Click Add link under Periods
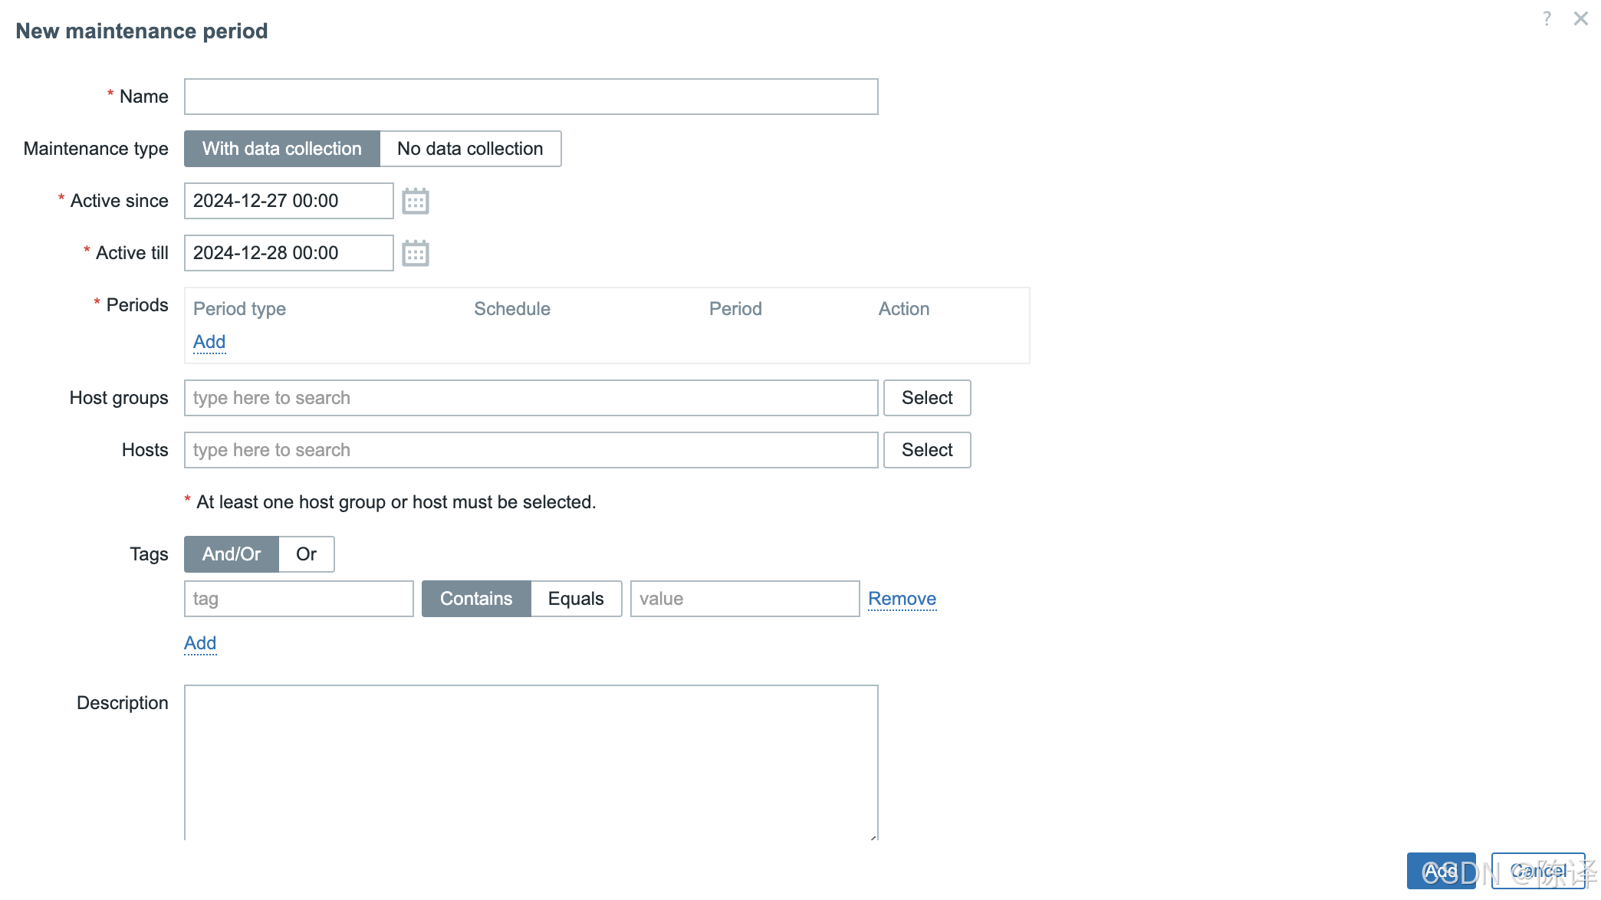 pos(209,342)
